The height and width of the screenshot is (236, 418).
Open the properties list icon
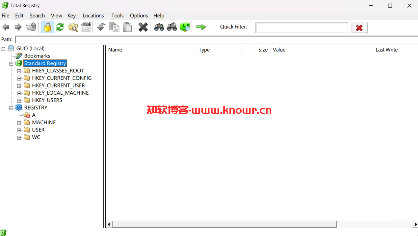coord(86,27)
